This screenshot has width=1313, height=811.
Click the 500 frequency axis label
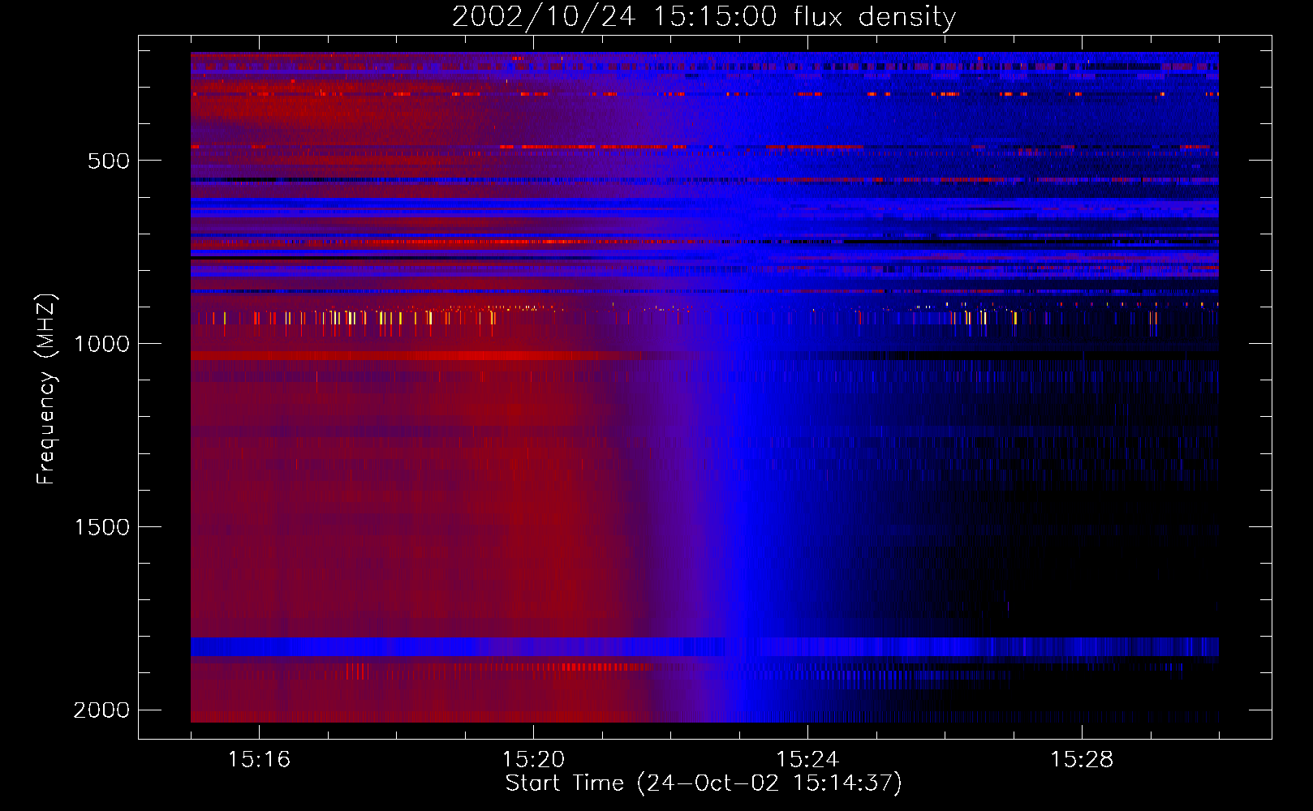tap(109, 161)
